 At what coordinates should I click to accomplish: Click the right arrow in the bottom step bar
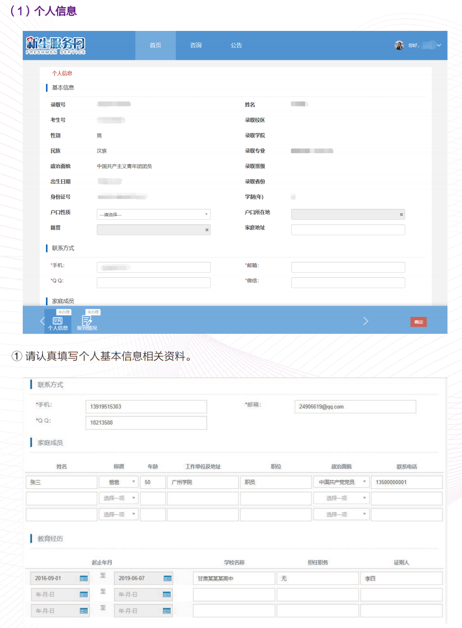(366, 320)
